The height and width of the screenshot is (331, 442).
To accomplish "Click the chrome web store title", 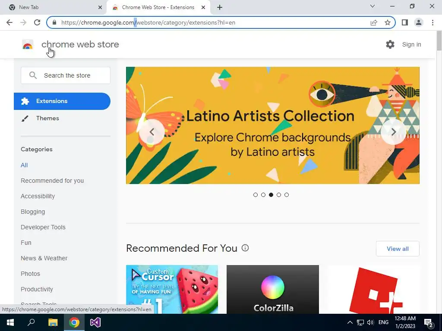I will tap(80, 44).
